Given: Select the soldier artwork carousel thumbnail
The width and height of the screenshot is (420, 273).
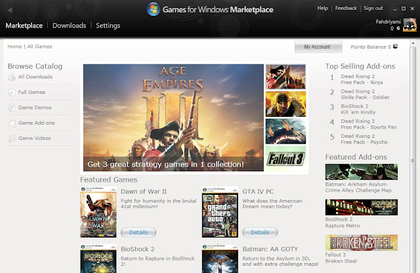Looking at the screenshot, I should (x=285, y=104).
